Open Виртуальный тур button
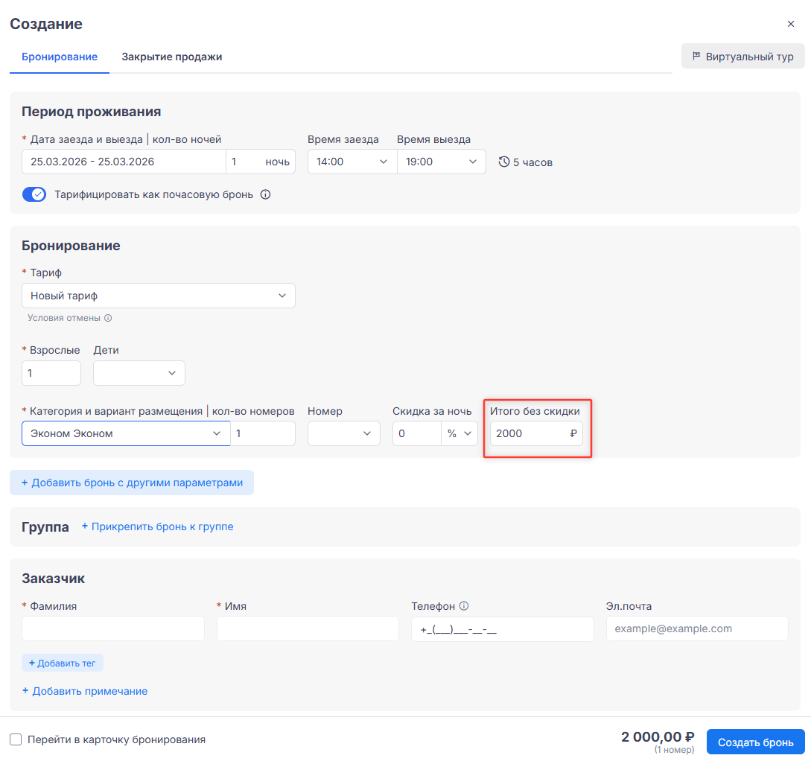This screenshot has width=811, height=764. click(x=742, y=57)
